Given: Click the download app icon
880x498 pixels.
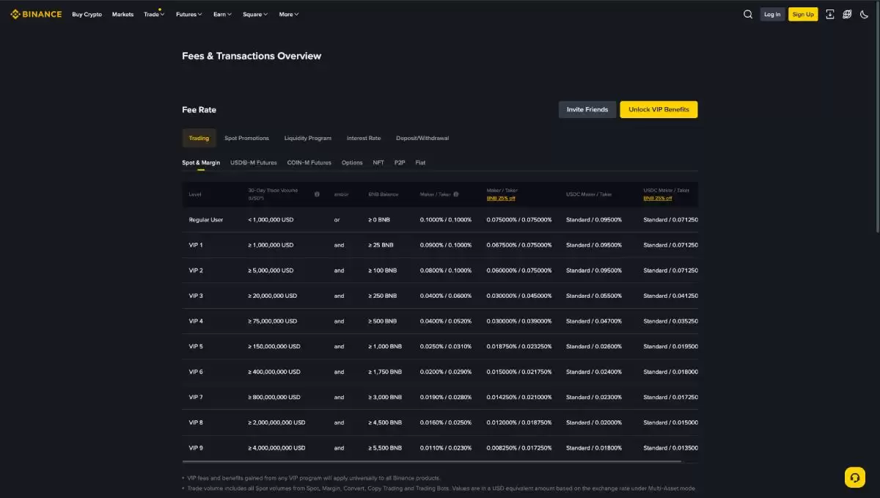Looking at the screenshot, I should pyautogui.click(x=830, y=14).
